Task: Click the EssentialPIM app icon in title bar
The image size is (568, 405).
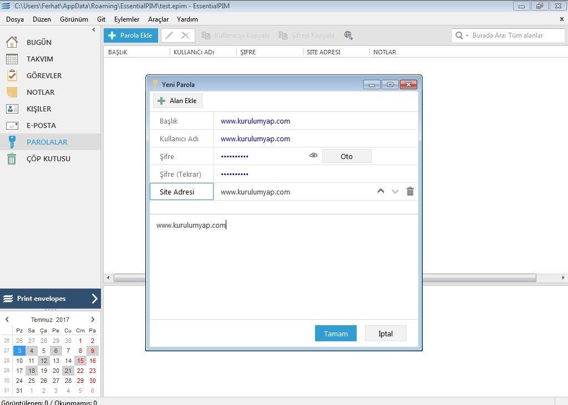Action: pyautogui.click(x=6, y=6)
